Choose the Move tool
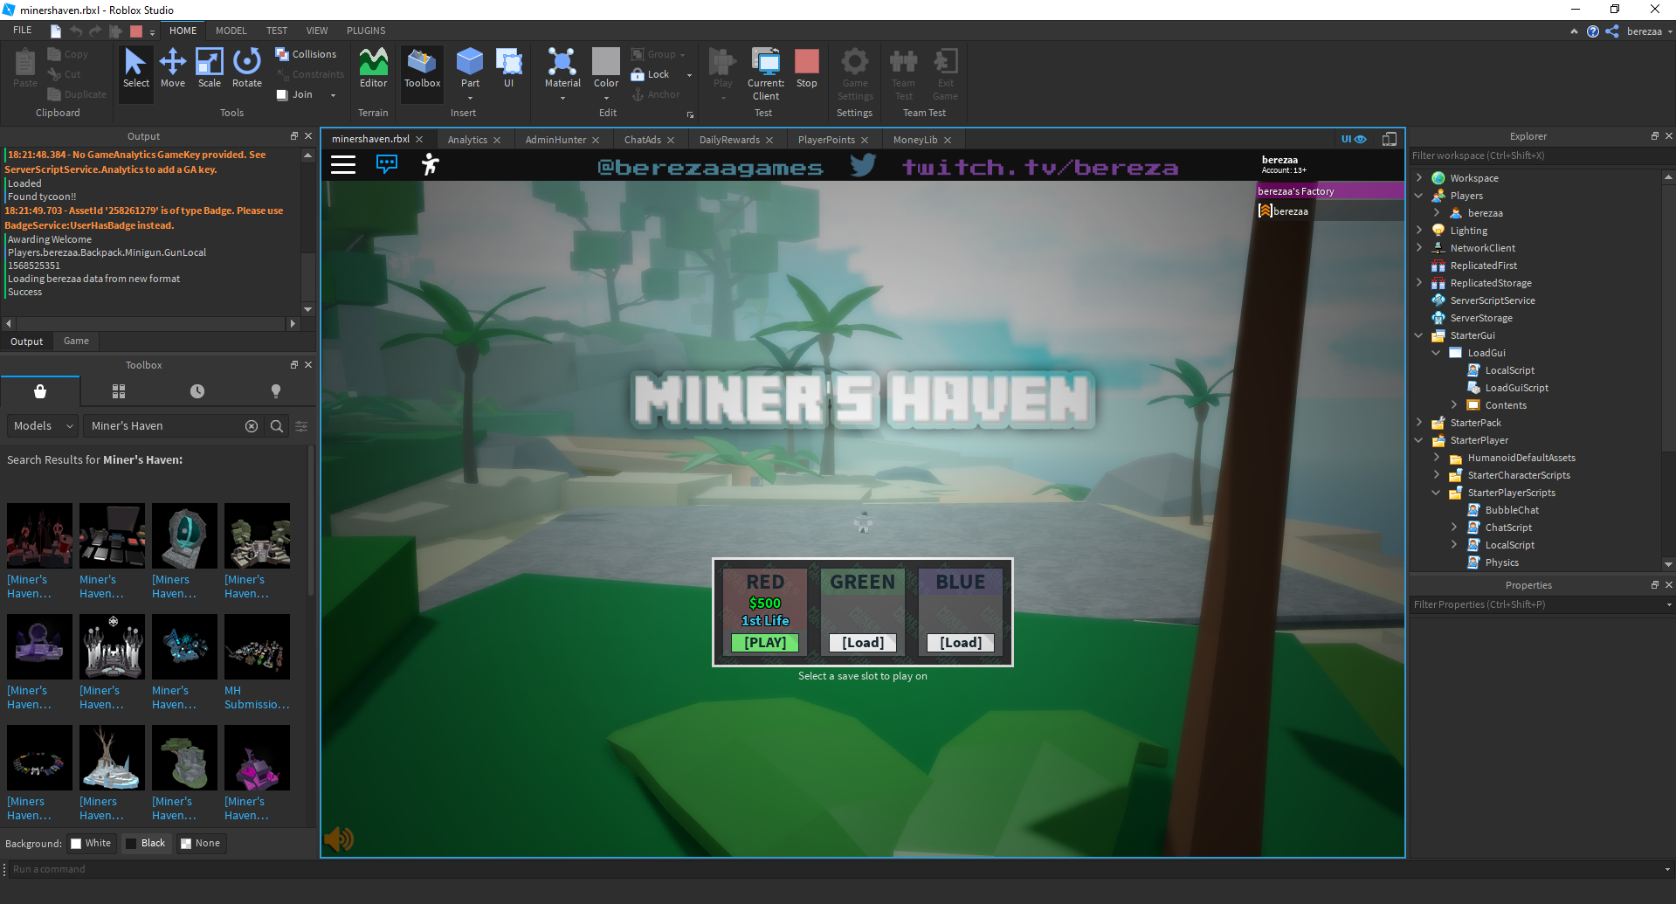Viewport: 1676px width, 904px height. click(173, 68)
